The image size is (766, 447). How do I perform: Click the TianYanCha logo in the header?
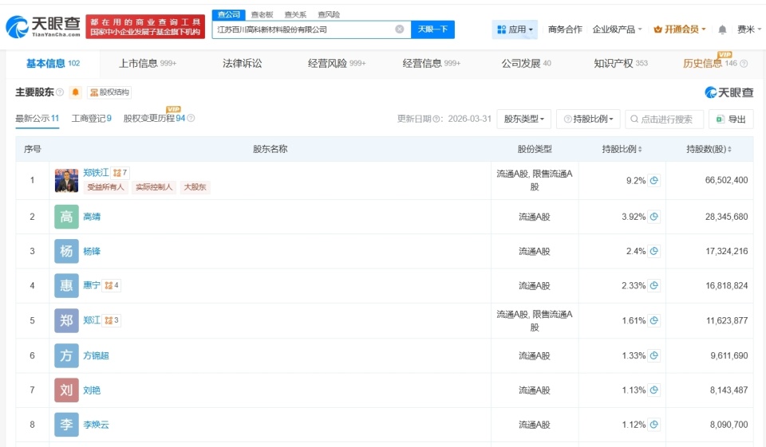tap(43, 26)
